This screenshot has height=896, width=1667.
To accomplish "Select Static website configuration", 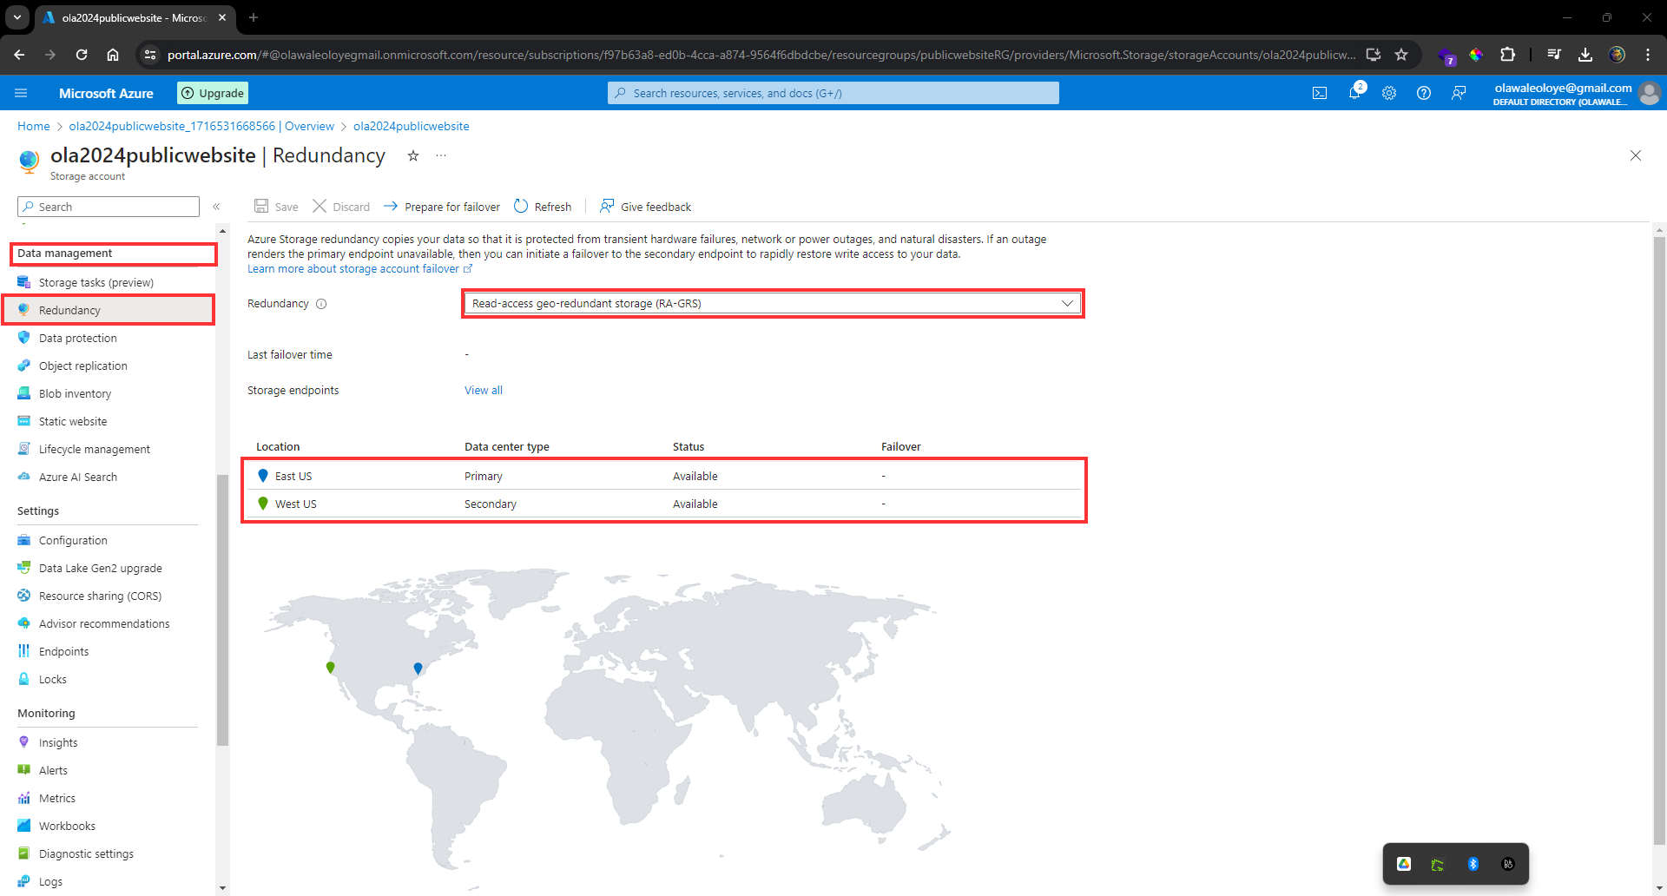I will 71,421.
